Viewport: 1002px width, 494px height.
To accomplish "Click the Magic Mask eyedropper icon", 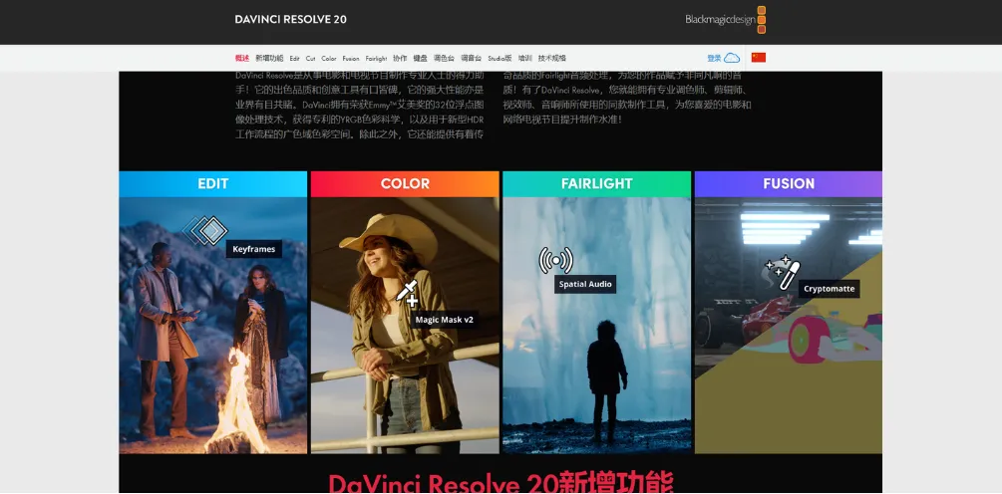I will 407,293.
